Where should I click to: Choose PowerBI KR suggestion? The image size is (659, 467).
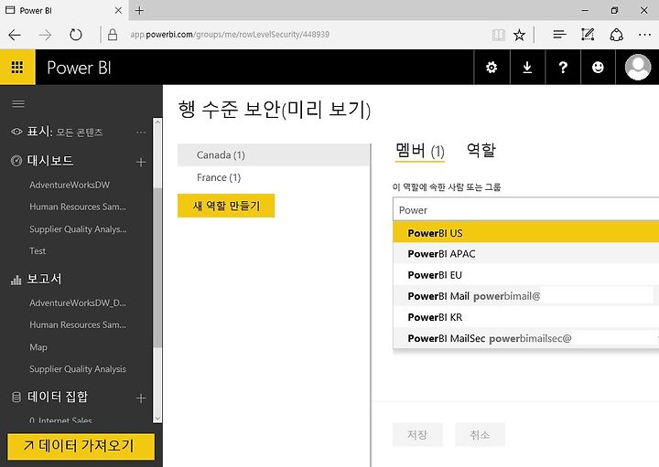click(525, 317)
